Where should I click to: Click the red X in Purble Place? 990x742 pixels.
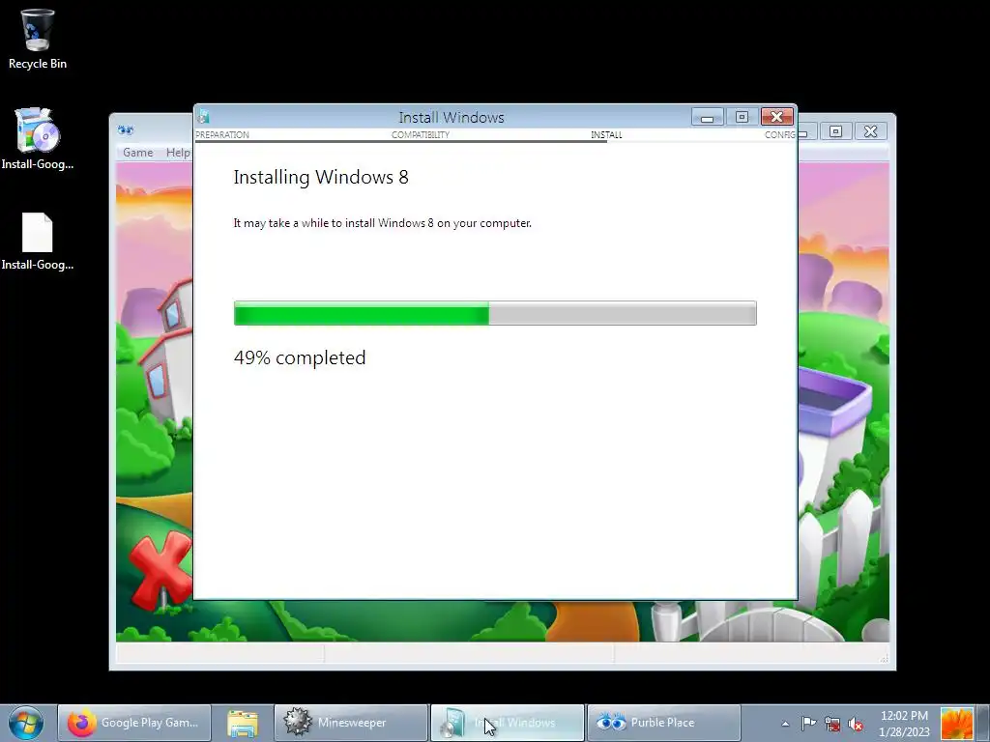pos(160,569)
